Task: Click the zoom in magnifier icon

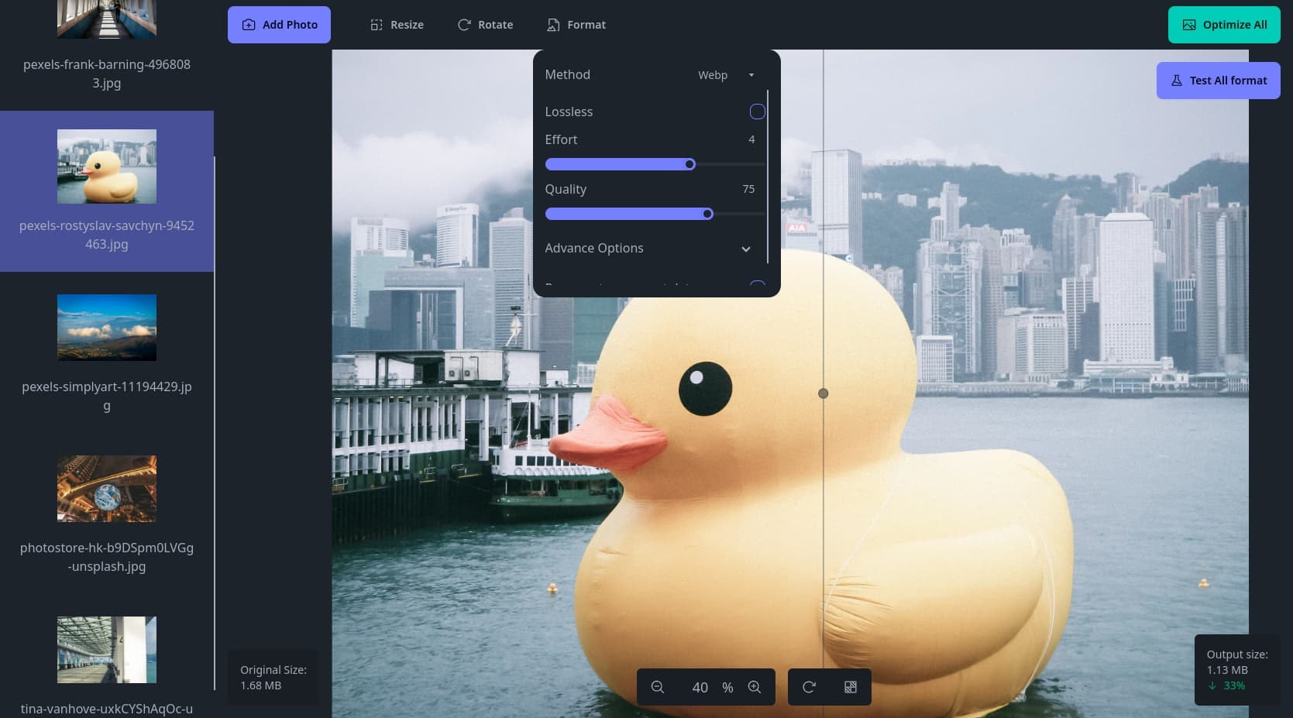Action: [755, 687]
